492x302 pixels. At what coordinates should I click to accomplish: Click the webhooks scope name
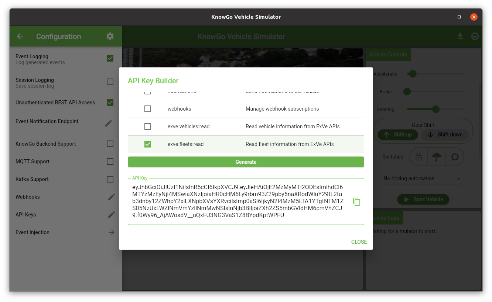(179, 109)
